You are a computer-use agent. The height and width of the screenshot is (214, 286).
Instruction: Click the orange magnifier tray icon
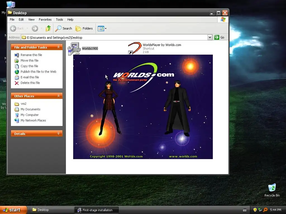265,210
